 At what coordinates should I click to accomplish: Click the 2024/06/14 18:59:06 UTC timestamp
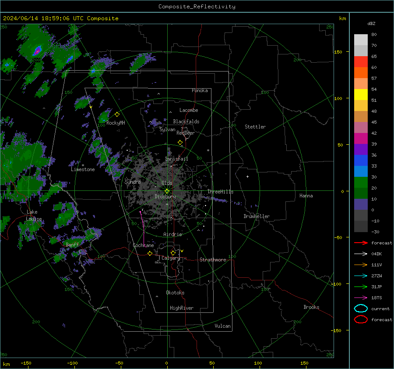43,18
